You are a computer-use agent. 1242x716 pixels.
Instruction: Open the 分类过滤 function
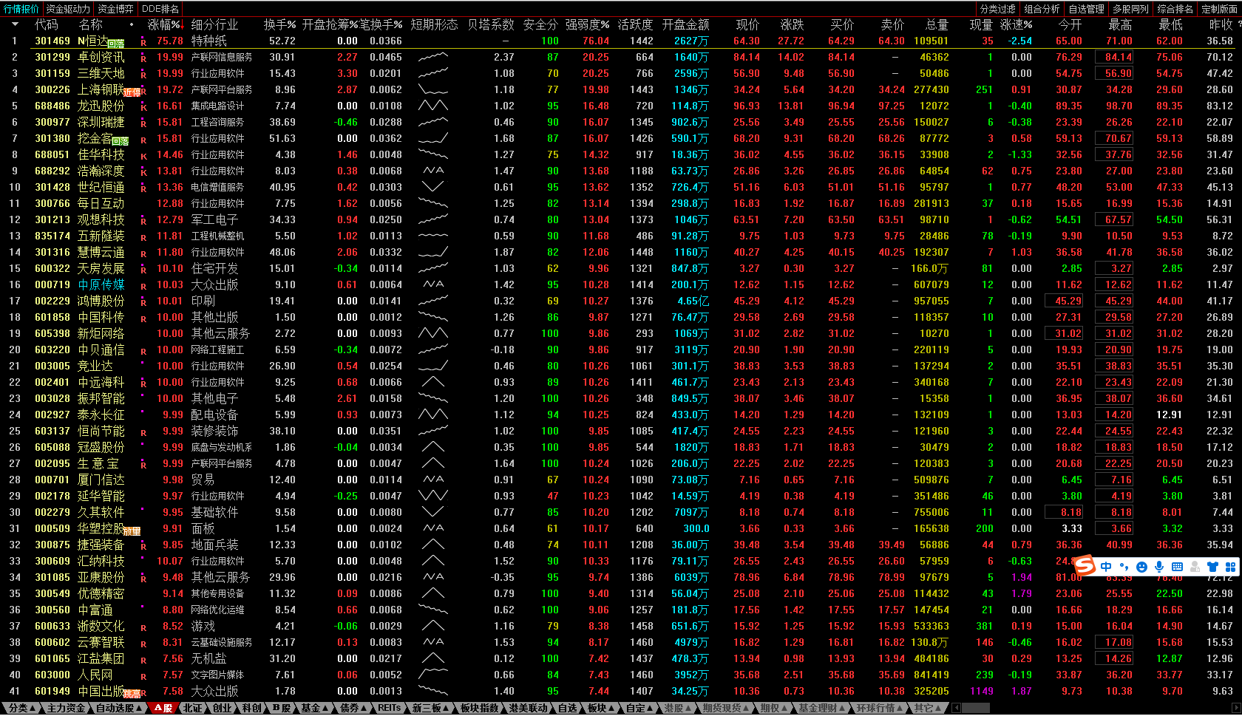pos(998,9)
